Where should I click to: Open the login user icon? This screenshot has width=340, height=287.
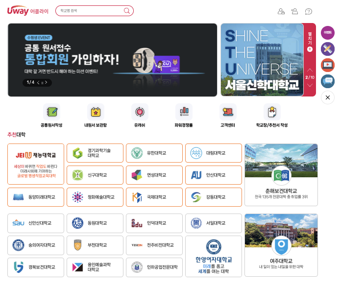281,11
